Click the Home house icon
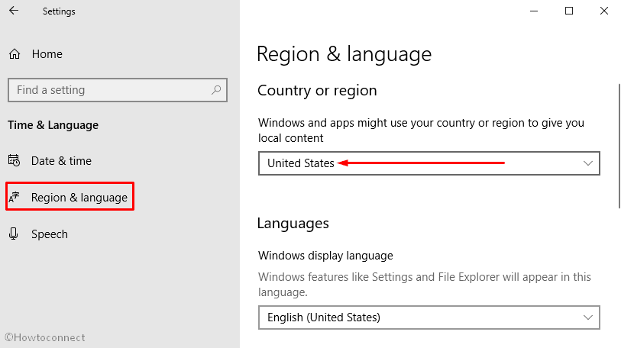Screen dimensions: 621x348 [15, 54]
